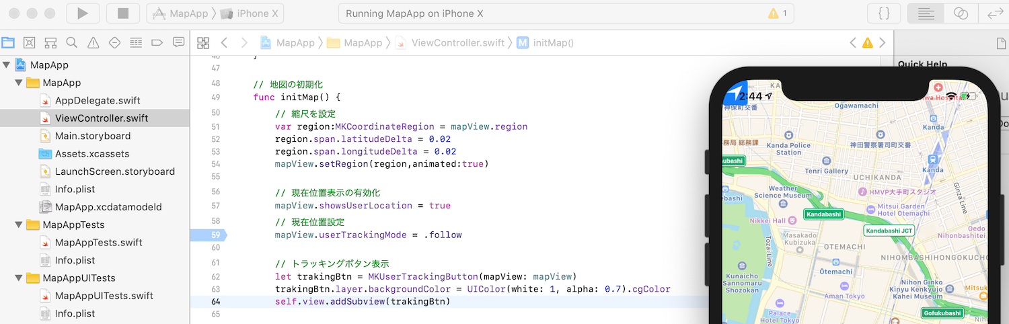Image resolution: width=1009 pixels, height=324 pixels.
Task: Collapse the MapAppTests group folder
Action: pyautogui.click(x=19, y=225)
